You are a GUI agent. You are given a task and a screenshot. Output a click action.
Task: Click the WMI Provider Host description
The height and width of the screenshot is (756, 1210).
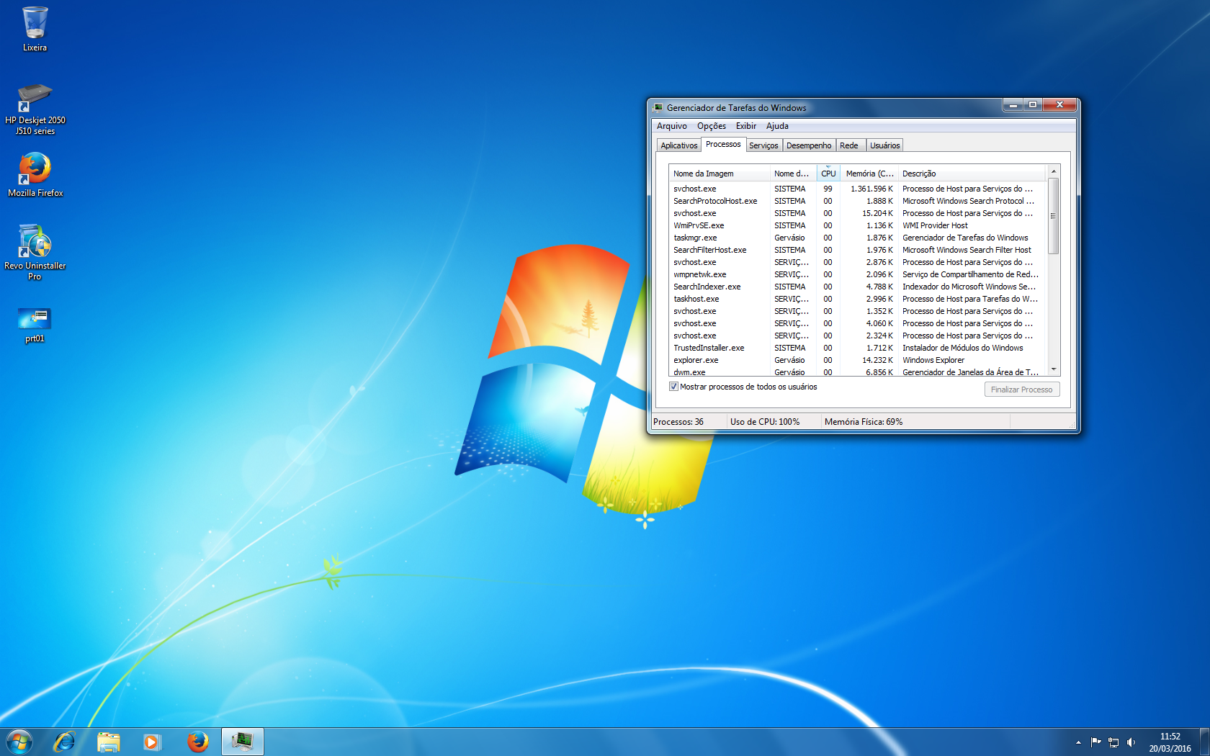click(935, 225)
